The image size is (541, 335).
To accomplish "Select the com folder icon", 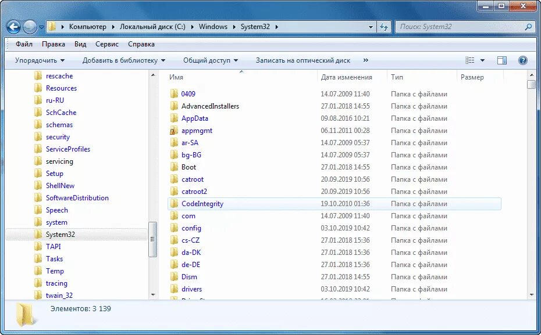I will 175,216.
